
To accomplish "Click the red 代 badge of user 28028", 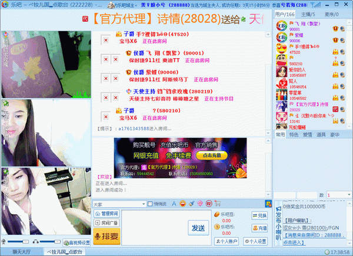I will click(335, 109).
